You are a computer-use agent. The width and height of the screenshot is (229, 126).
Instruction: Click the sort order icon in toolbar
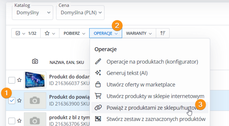[163, 33]
